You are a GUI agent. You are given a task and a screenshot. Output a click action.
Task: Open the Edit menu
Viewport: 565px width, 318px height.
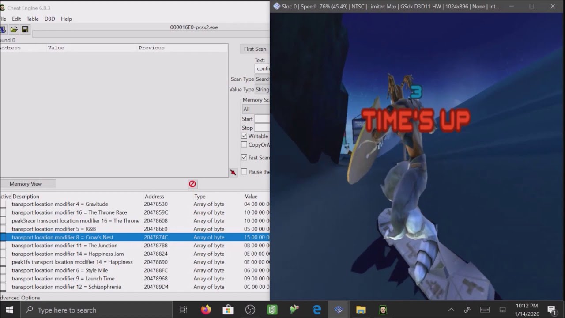tap(16, 19)
